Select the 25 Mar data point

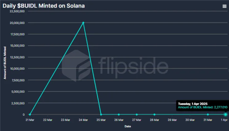tap(101, 115)
